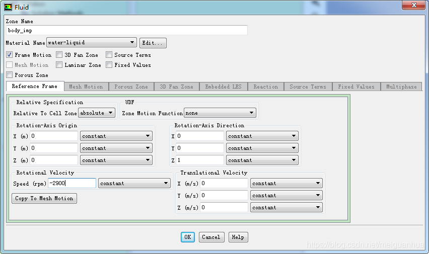Confirm settings with the OK button
Viewport: 429px width, 254px height.
pos(188,237)
